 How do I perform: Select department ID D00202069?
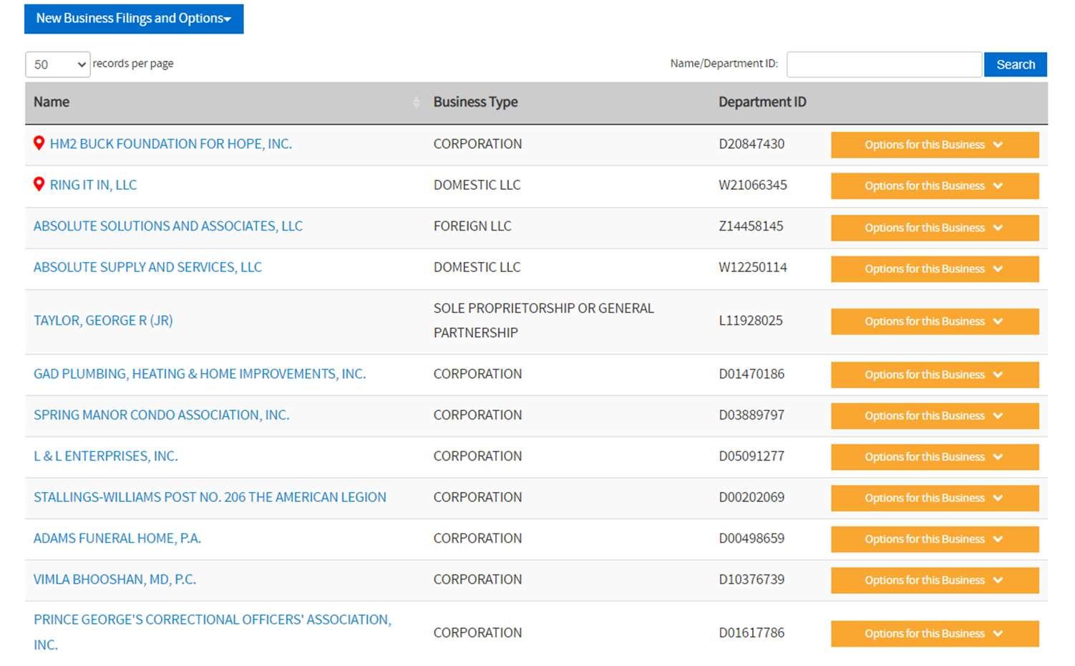click(751, 497)
